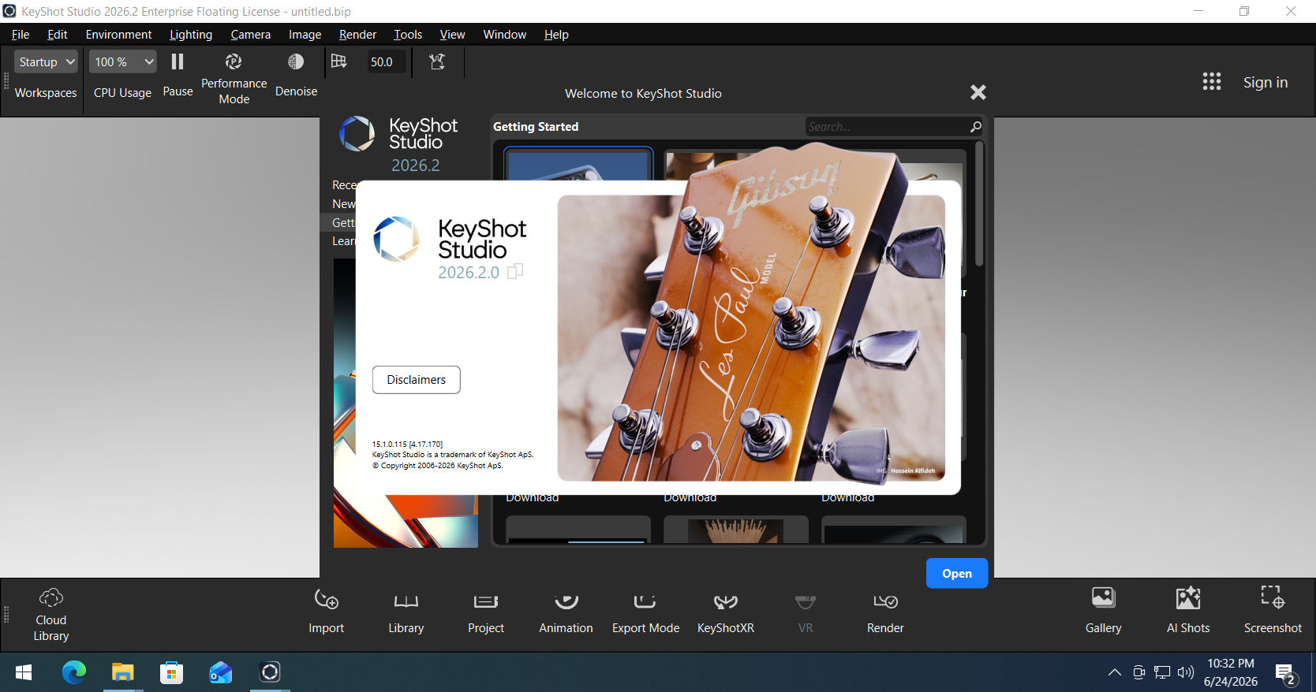Open the volume control in system tray
This screenshot has width=1316, height=692.
[x=1186, y=672]
